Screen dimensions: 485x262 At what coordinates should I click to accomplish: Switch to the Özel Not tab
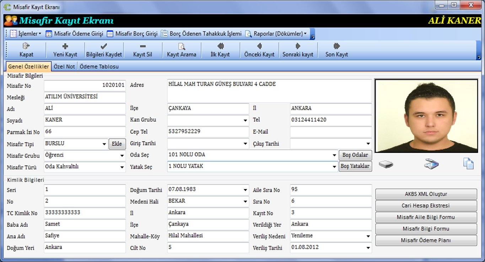click(x=64, y=66)
